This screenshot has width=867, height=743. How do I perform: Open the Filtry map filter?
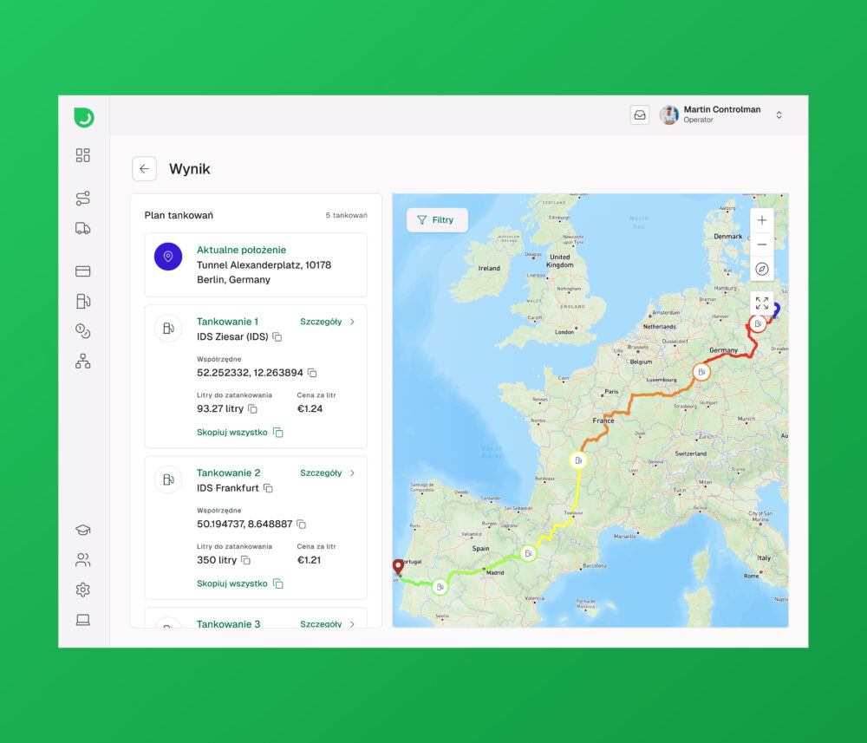click(x=437, y=220)
